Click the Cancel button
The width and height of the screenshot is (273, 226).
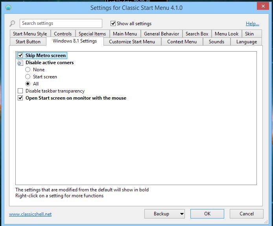click(x=247, y=214)
